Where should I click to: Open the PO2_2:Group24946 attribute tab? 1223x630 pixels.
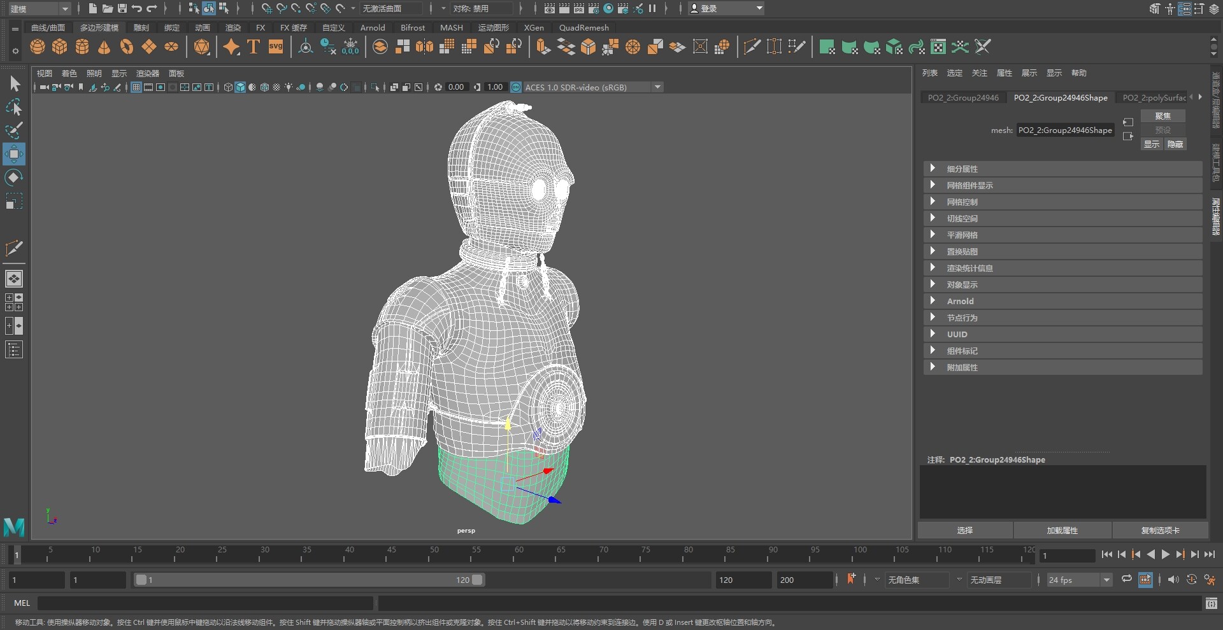point(962,97)
